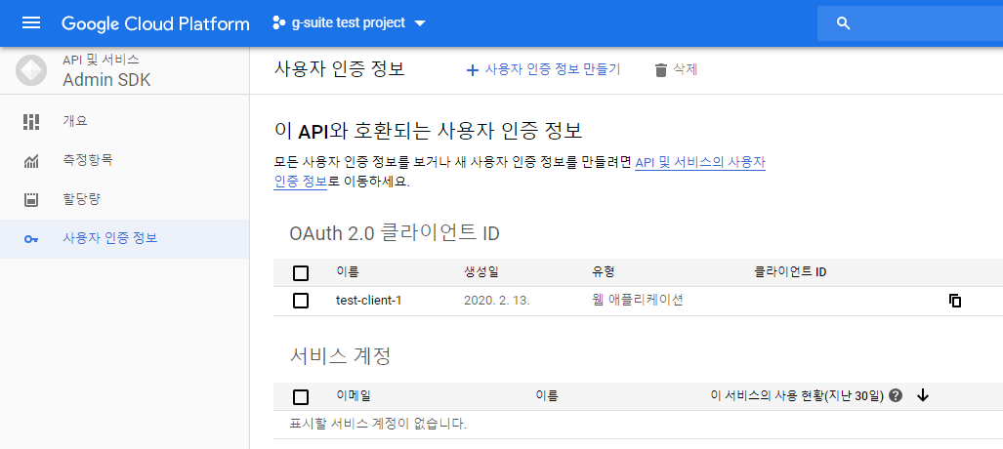Viewport: 1003px width, 449px height.
Task: Click the help question mark icon for usage
Action: click(897, 396)
